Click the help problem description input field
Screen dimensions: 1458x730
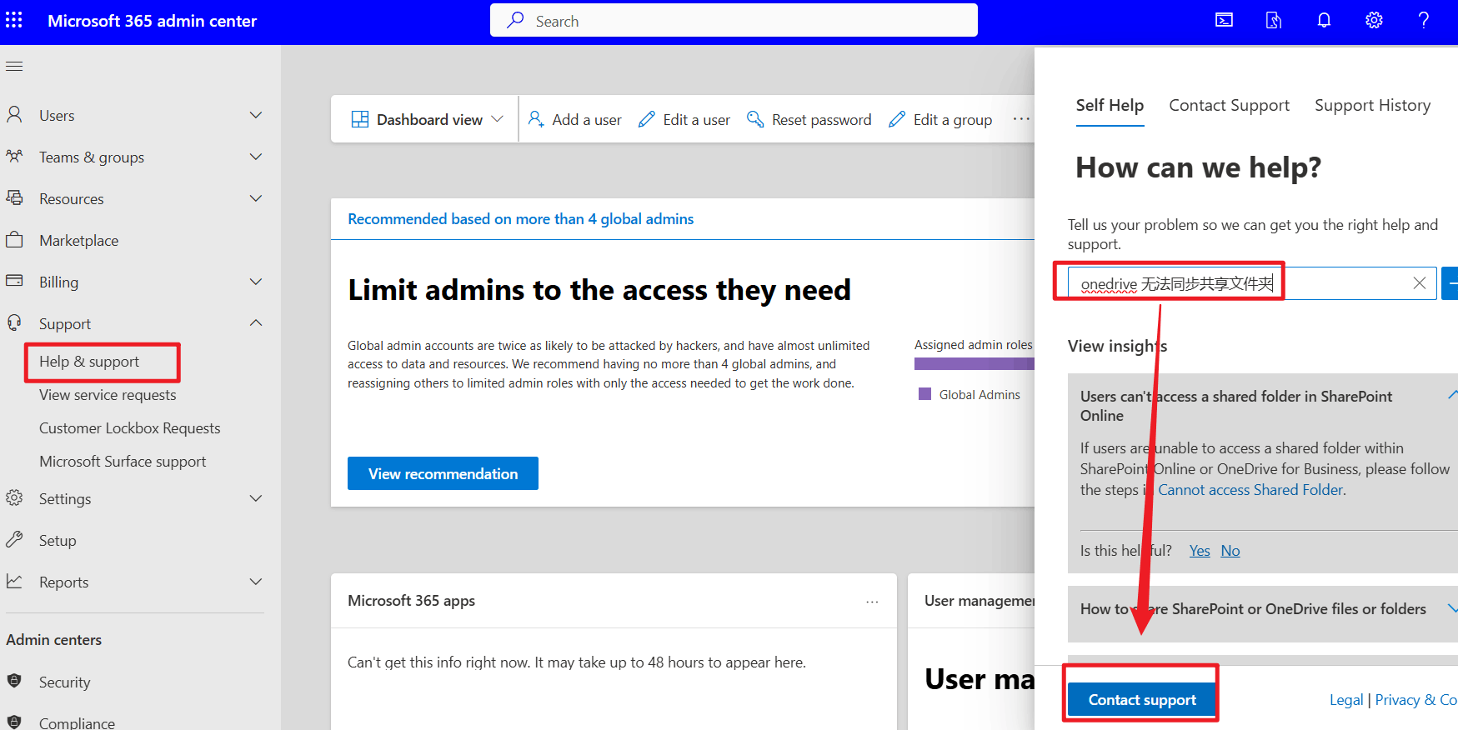[x=1252, y=283]
